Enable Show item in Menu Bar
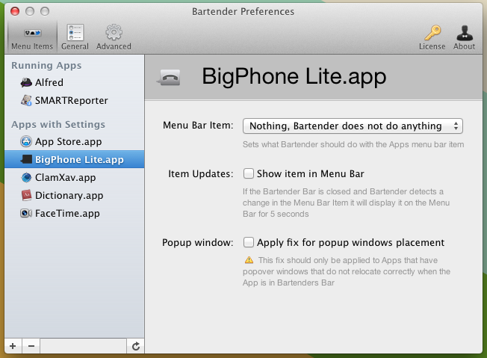 [x=249, y=173]
